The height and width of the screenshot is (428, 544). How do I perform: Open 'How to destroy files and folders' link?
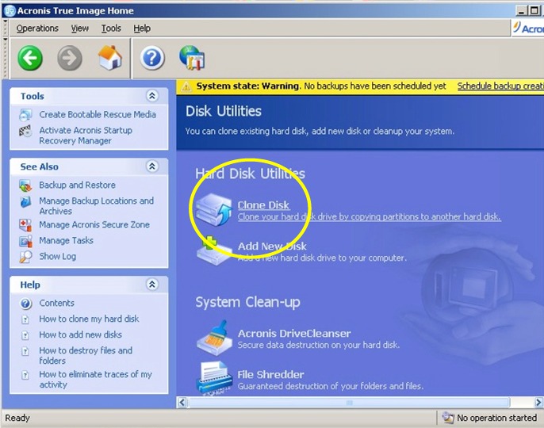point(86,356)
